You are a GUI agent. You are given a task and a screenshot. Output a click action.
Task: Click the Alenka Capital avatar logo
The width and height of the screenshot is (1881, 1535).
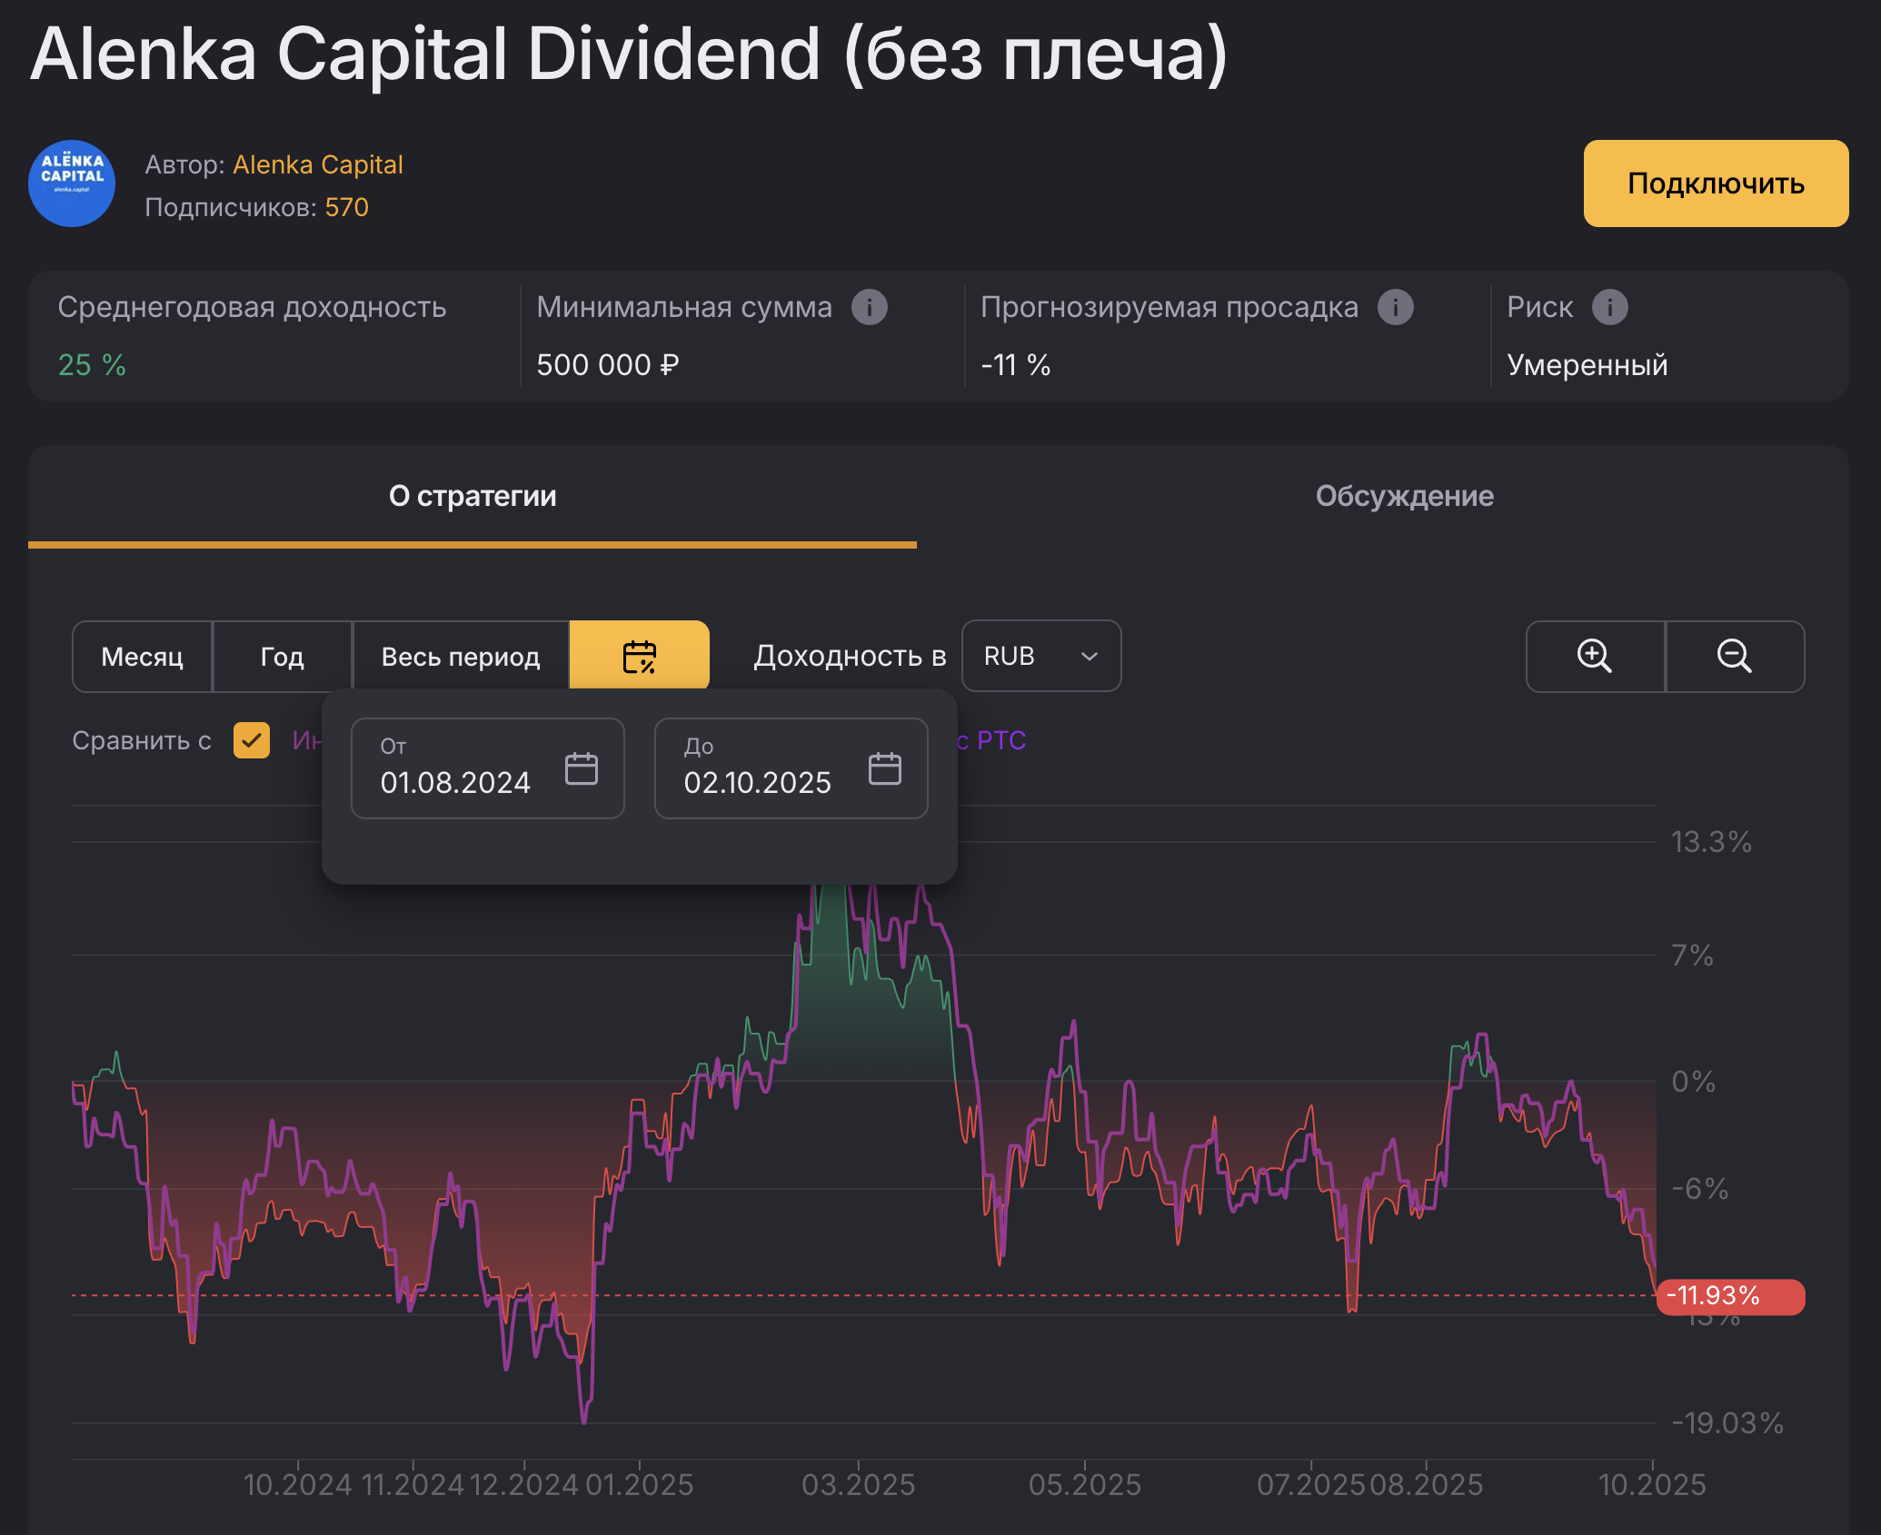[x=72, y=183]
